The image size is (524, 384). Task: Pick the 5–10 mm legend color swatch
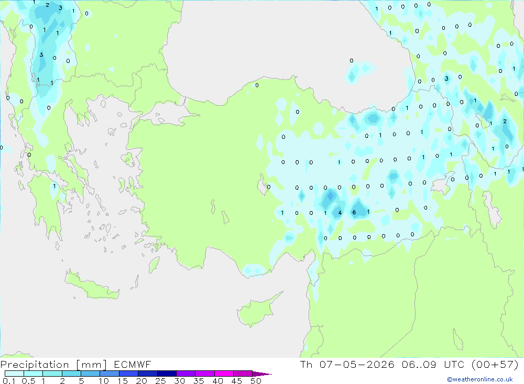[x=90, y=374]
